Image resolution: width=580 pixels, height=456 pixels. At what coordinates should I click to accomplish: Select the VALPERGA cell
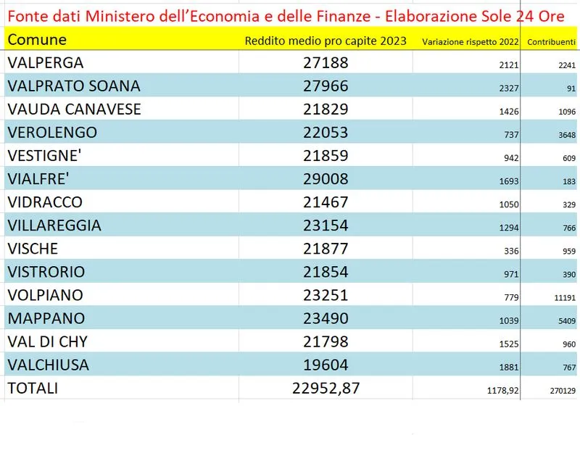point(45,63)
